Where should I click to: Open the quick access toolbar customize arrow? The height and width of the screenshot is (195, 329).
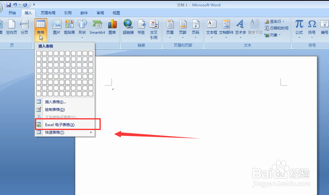point(34,4)
